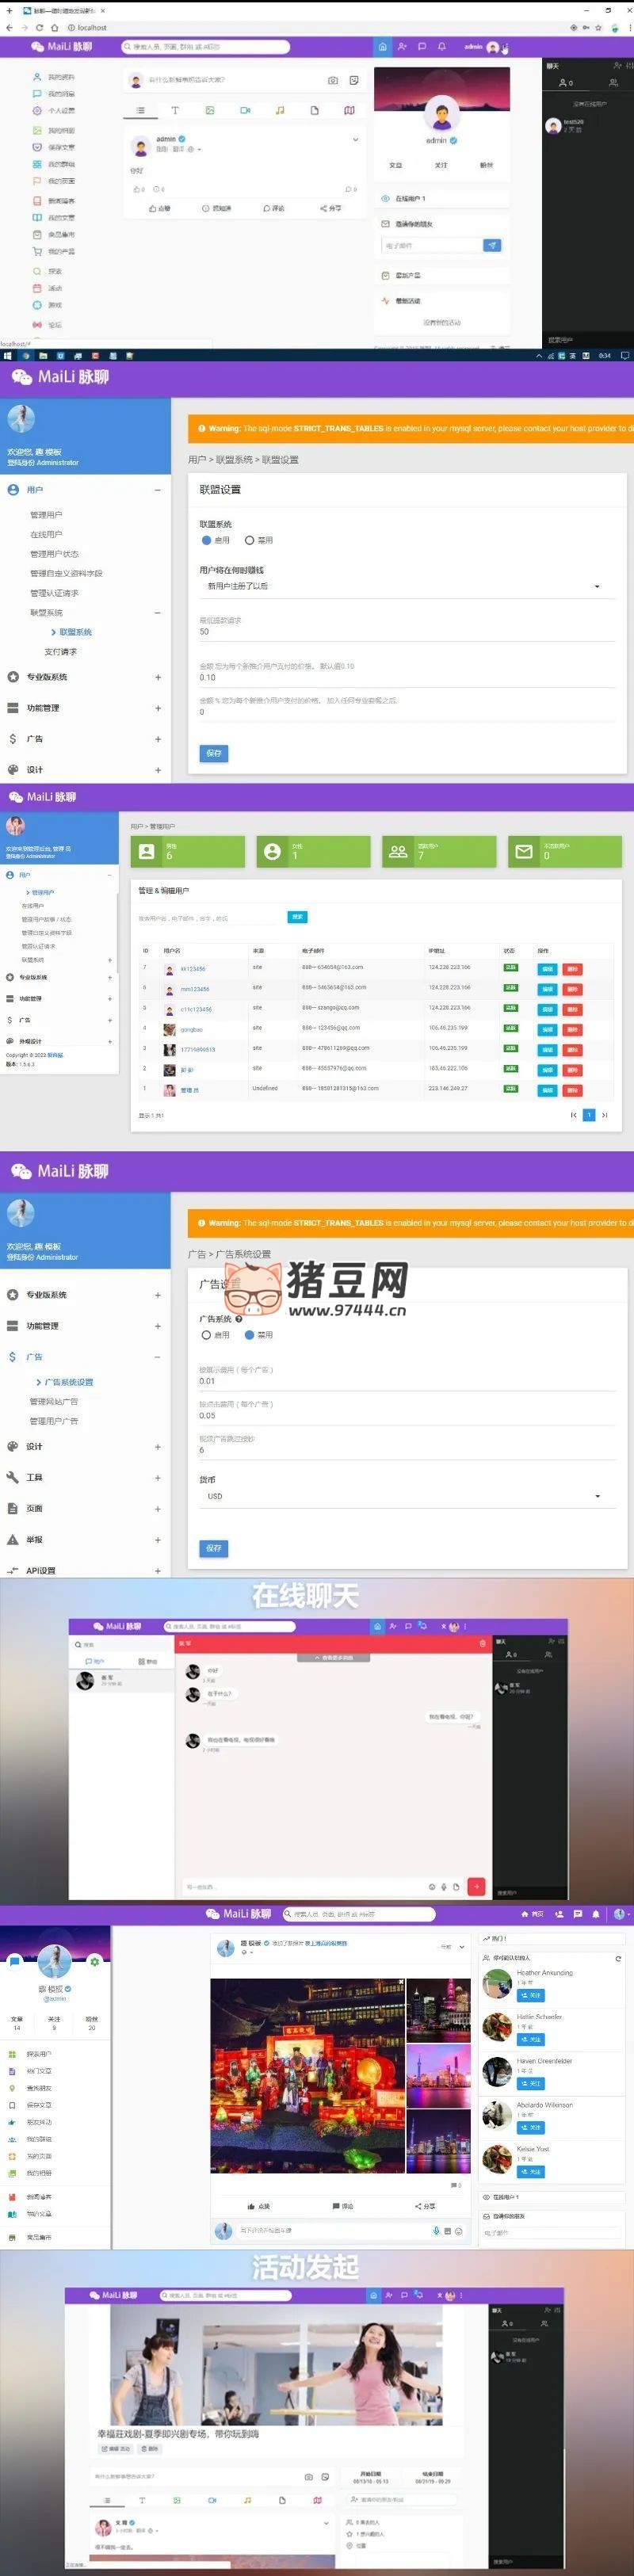
Task: Click the green male users count card icon
Action: [x=147, y=851]
